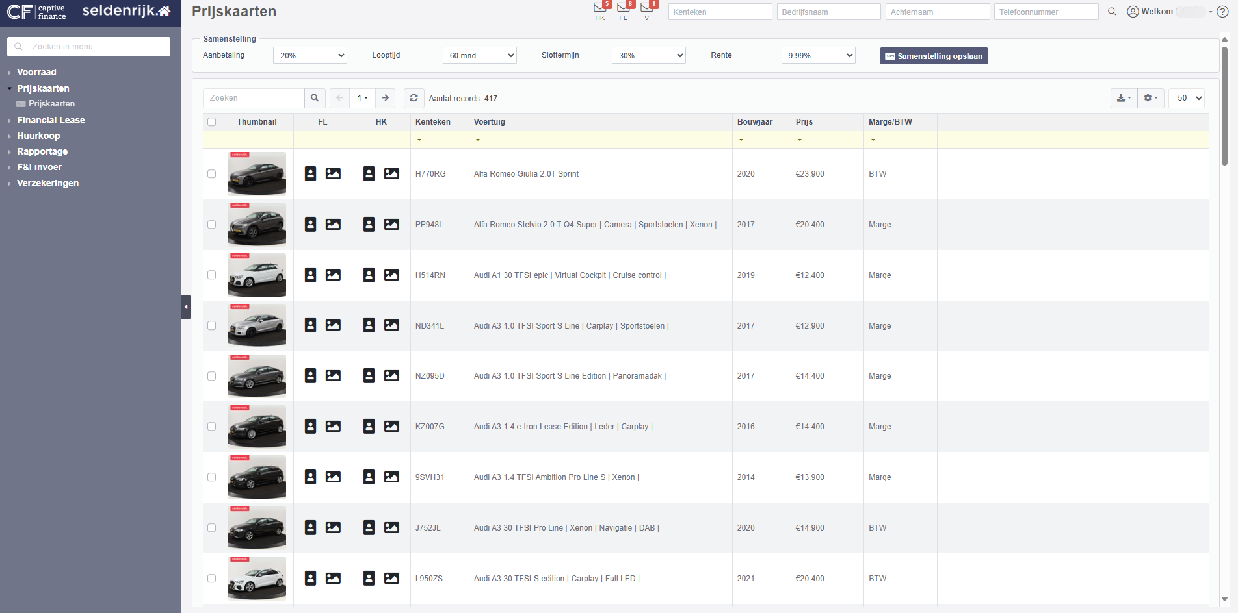Open FL image card for 9SVH31
This screenshot has width=1238, height=613.
333,477
